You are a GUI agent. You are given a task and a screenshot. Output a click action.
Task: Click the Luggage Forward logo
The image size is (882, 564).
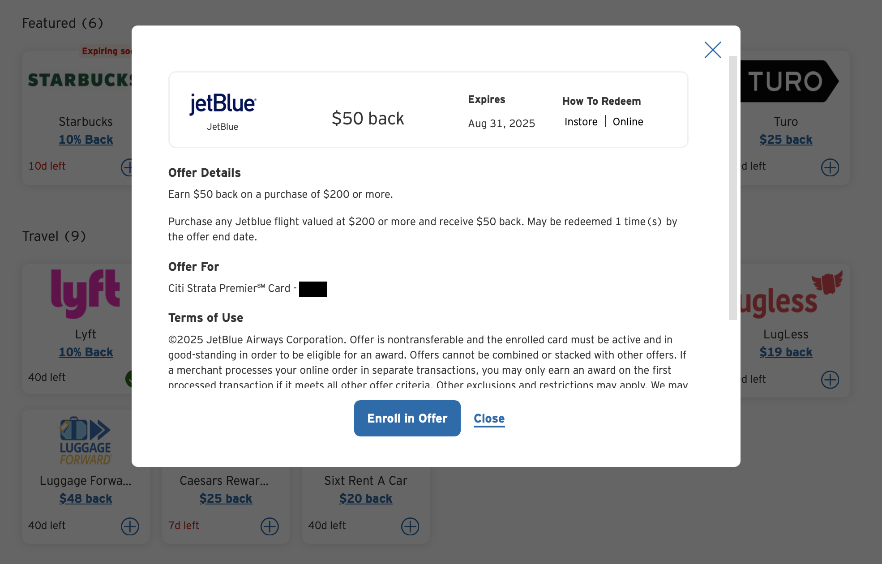coord(86,441)
